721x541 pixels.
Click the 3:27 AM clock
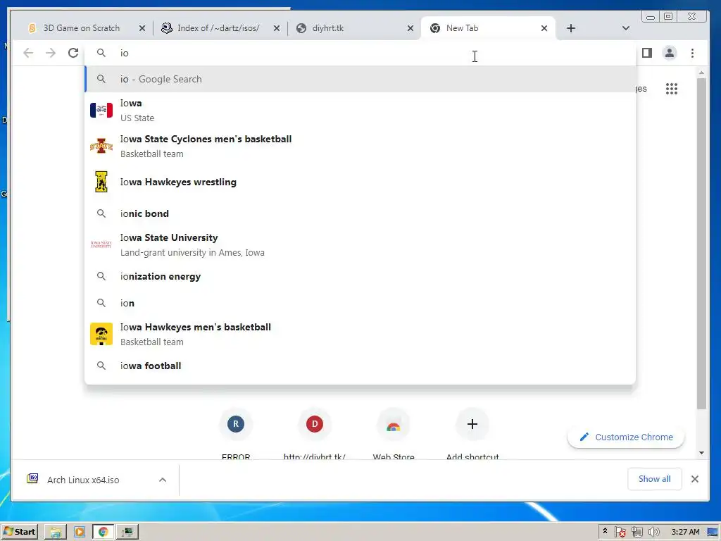click(685, 532)
